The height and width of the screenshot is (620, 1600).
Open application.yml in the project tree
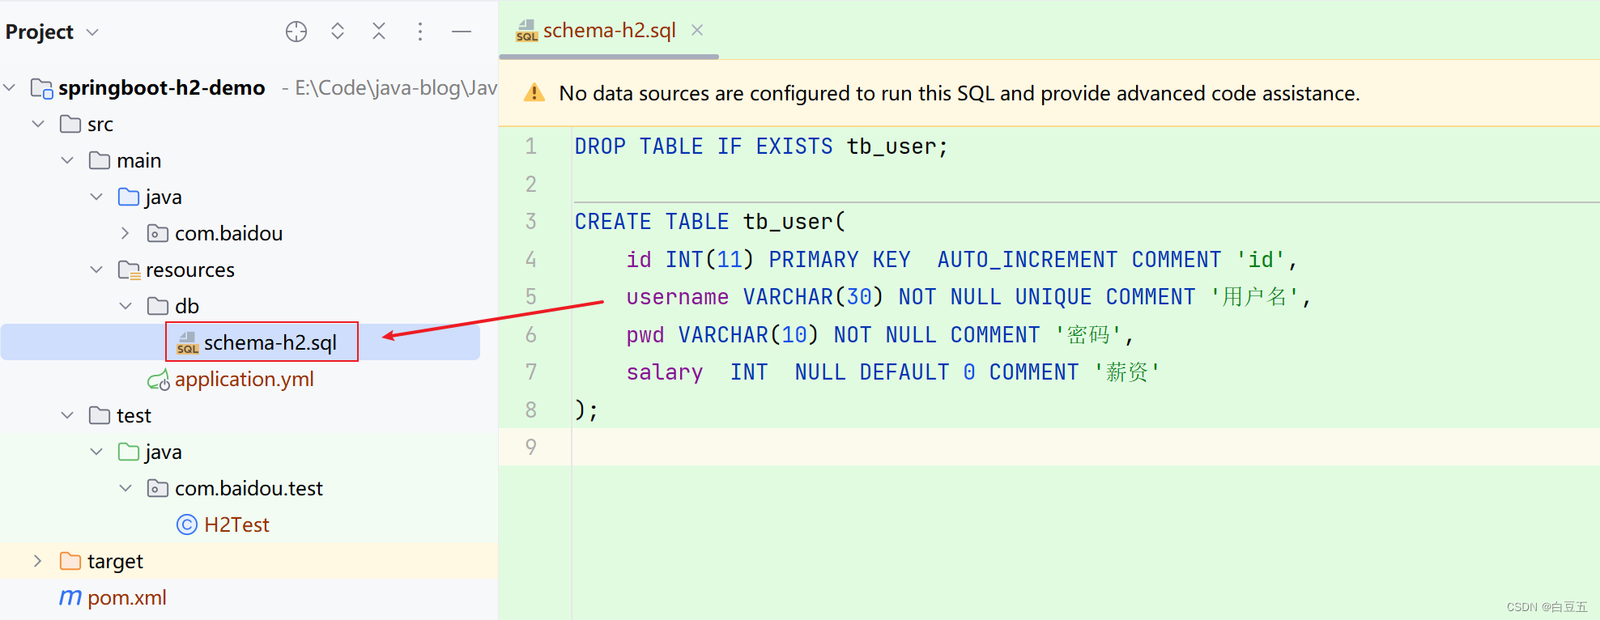click(244, 379)
